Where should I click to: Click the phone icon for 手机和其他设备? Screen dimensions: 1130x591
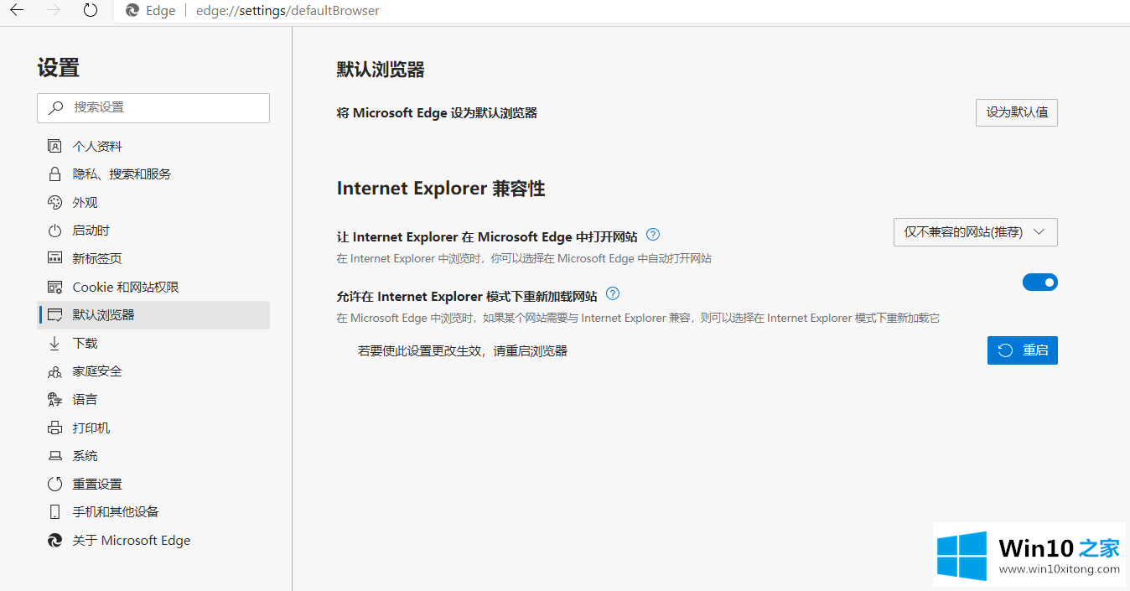54,512
